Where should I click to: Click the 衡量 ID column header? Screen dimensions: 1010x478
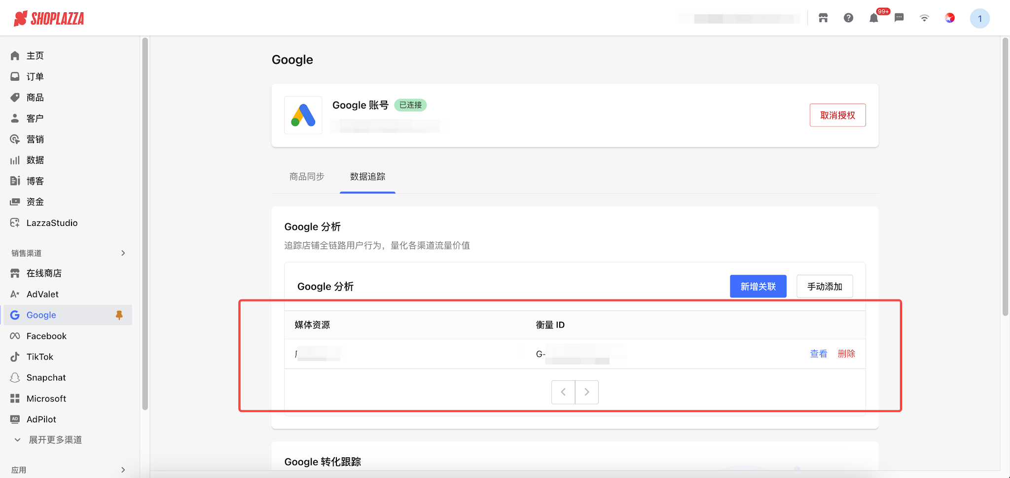[550, 325]
